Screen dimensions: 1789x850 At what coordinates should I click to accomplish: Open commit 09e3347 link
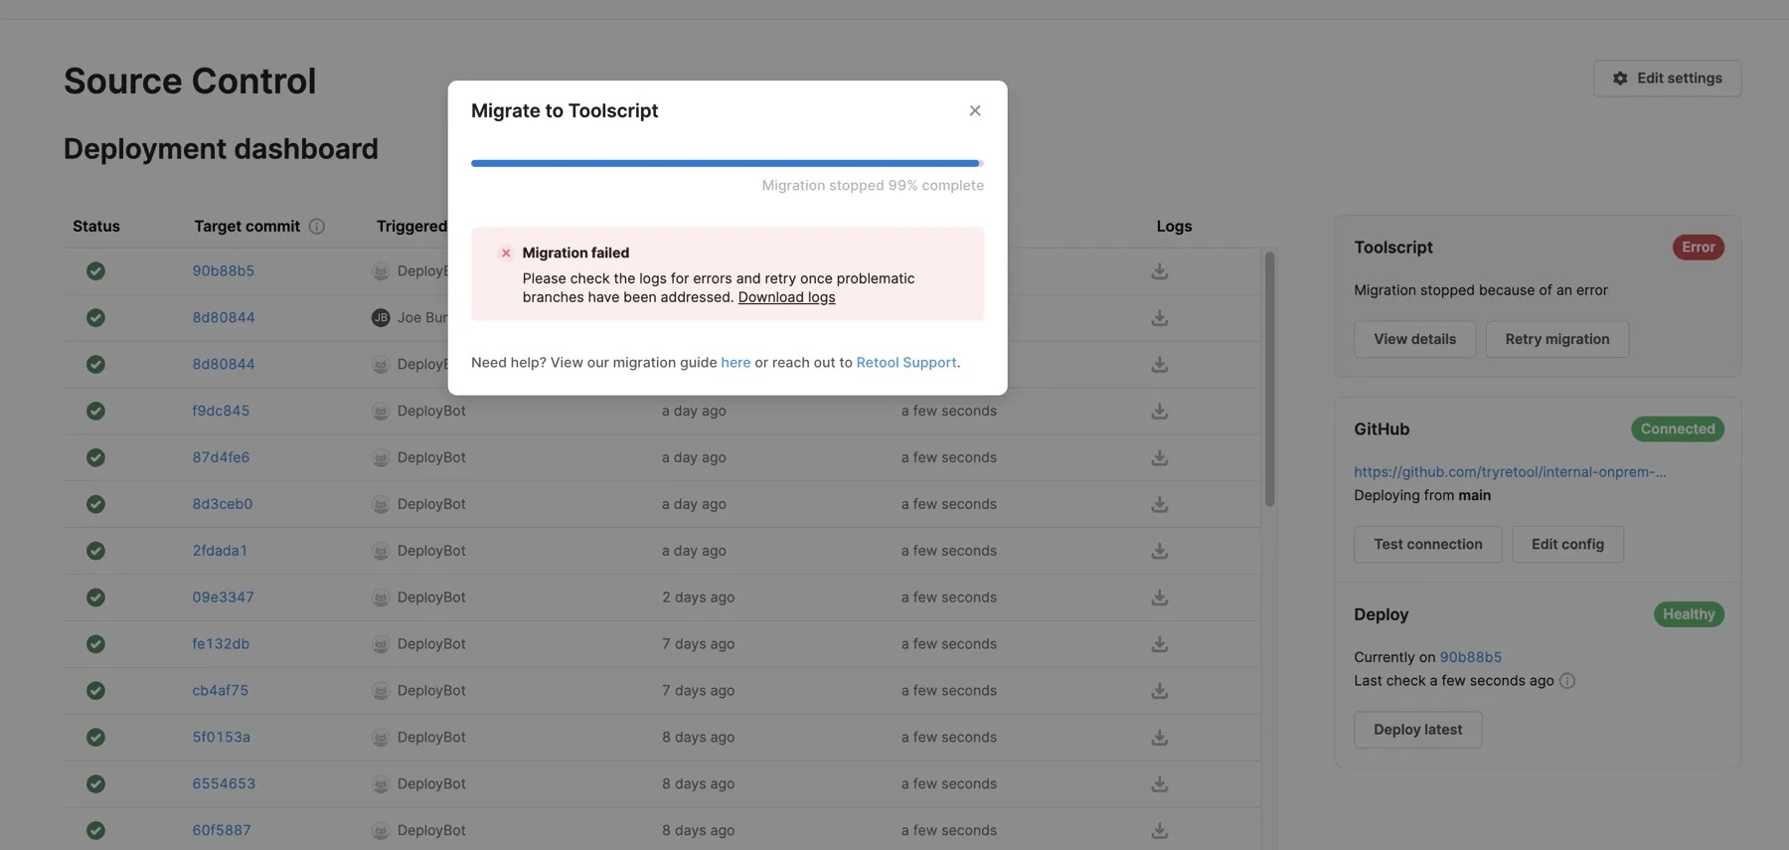pos(224,597)
